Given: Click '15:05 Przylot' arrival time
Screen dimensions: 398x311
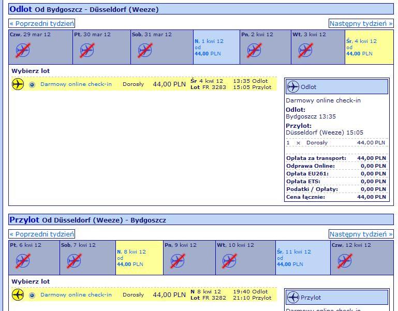Looking at the screenshot, I should (252, 87).
